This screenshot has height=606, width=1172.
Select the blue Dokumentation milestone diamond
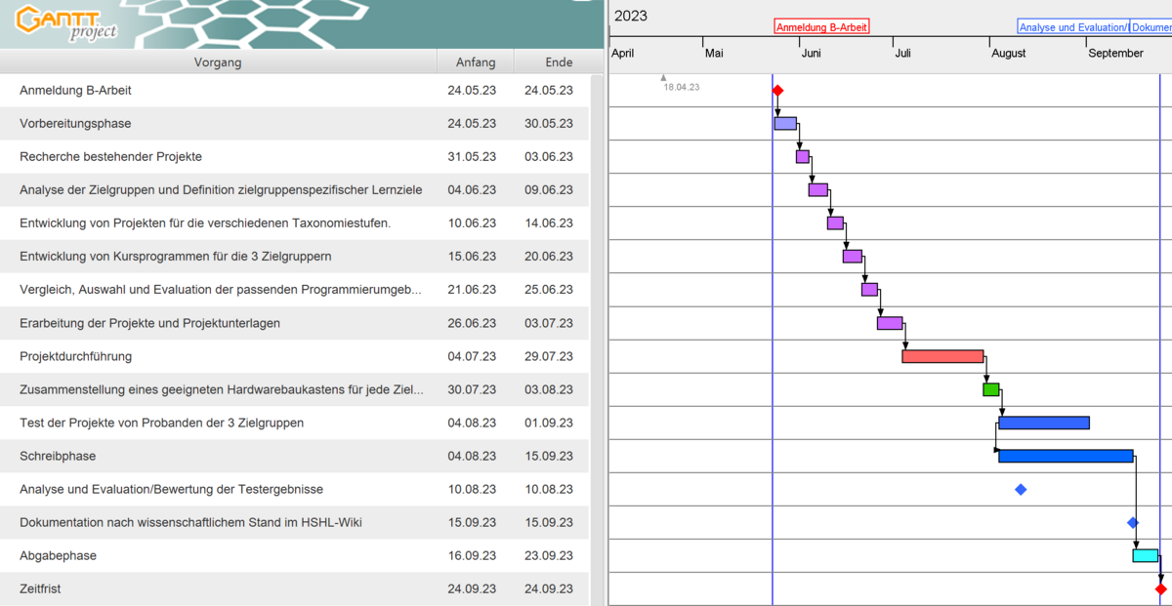coord(1133,523)
